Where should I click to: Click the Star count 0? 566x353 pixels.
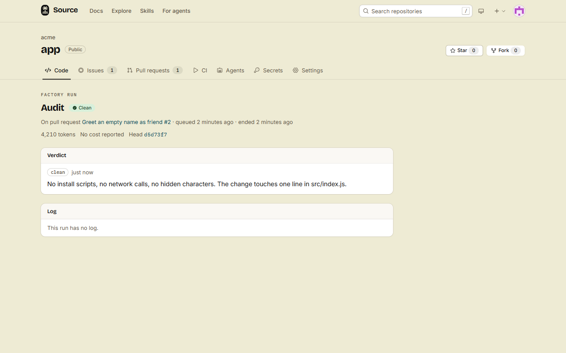click(474, 50)
